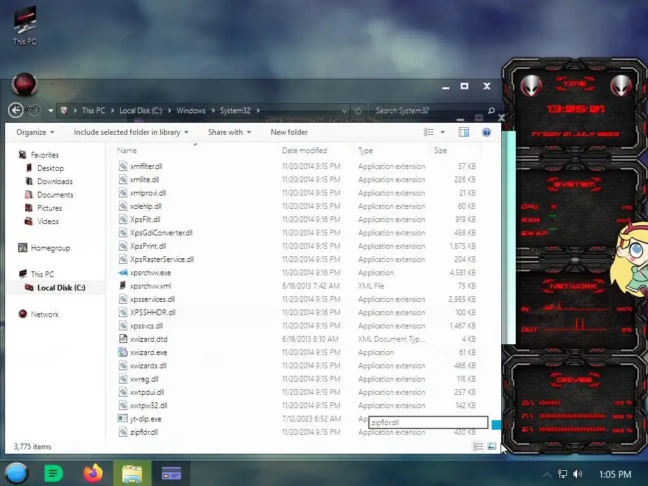Open the recent locations dropdown arrow

(51, 111)
